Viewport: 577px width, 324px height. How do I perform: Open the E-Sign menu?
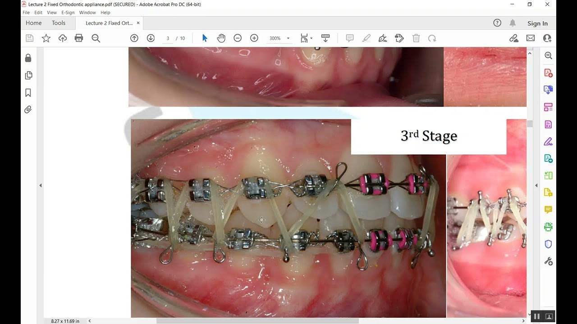tap(68, 13)
